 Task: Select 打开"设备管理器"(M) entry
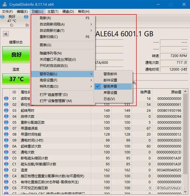pos(63,101)
